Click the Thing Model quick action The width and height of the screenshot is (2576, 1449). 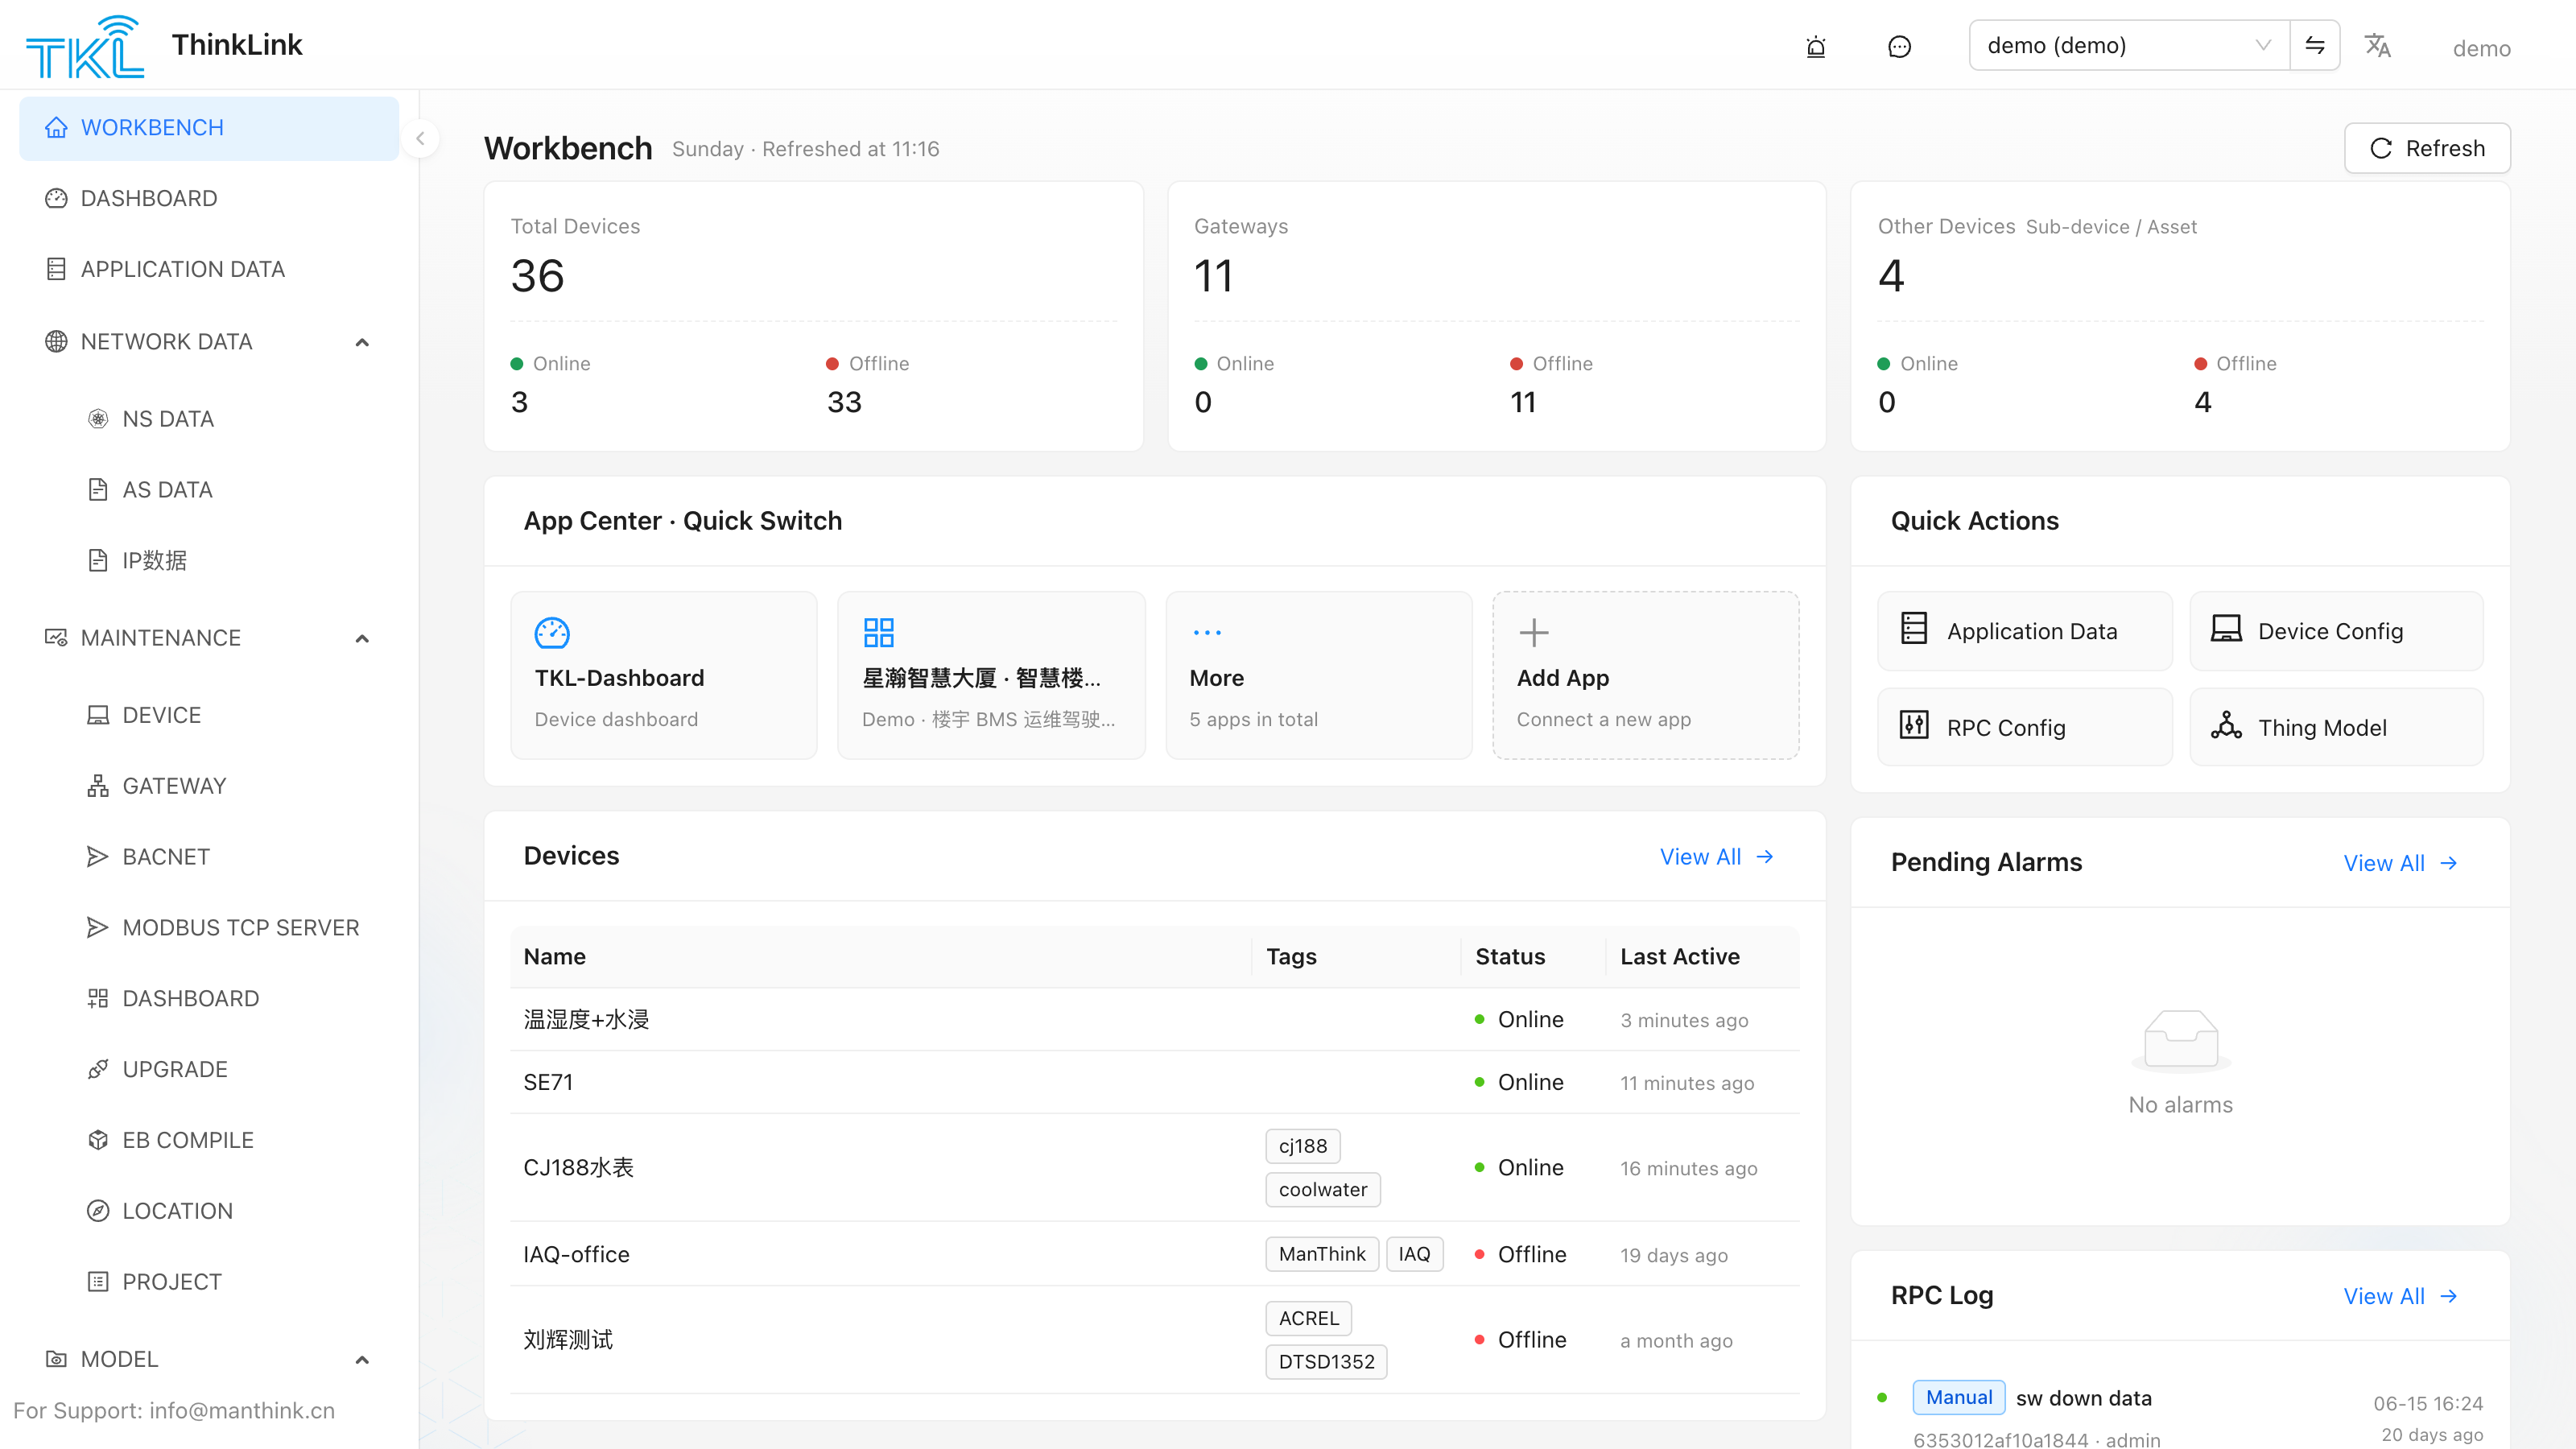click(x=2336, y=727)
